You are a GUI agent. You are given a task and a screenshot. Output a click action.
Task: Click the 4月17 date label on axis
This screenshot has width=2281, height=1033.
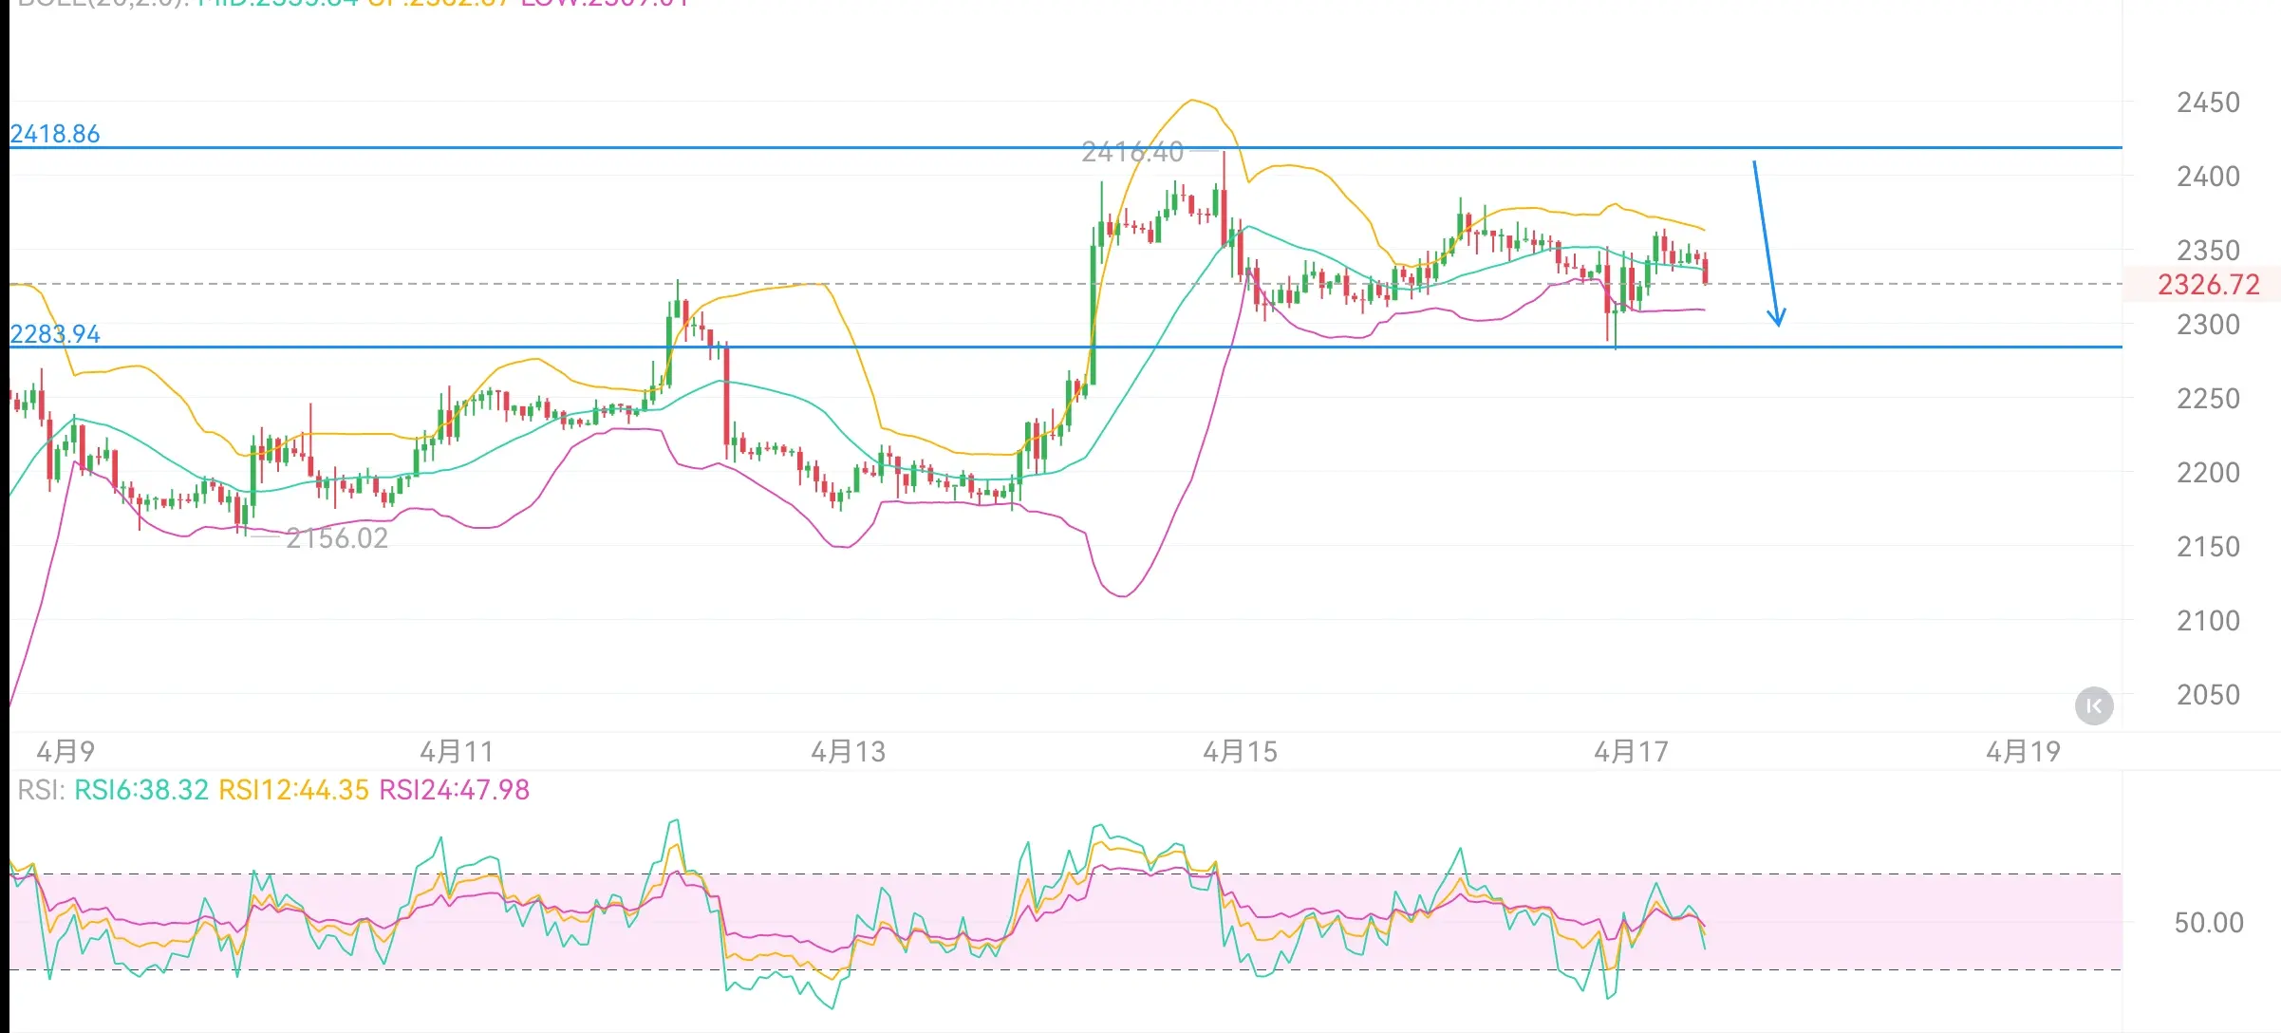pyautogui.click(x=1631, y=752)
